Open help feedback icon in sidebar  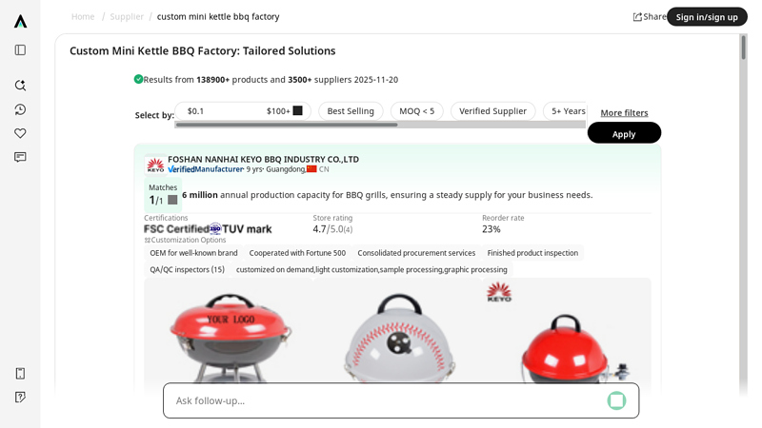coord(20,397)
